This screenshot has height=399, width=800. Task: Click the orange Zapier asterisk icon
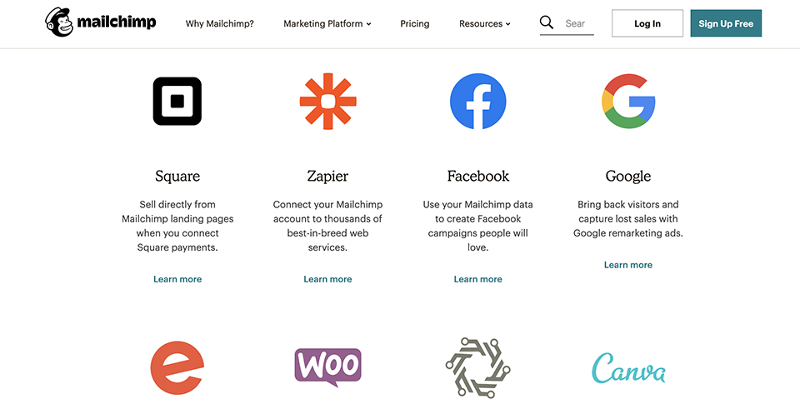327,102
